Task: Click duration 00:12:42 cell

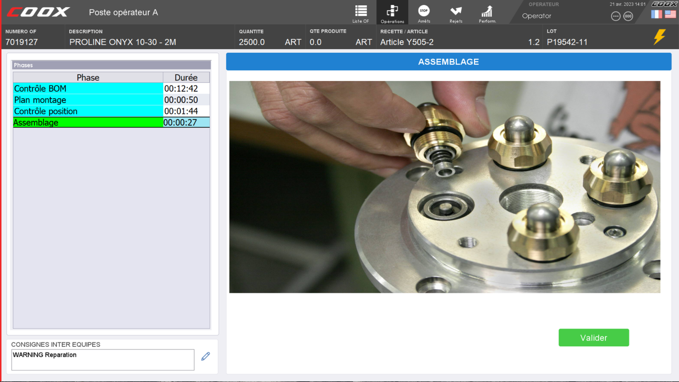Action: (x=186, y=88)
